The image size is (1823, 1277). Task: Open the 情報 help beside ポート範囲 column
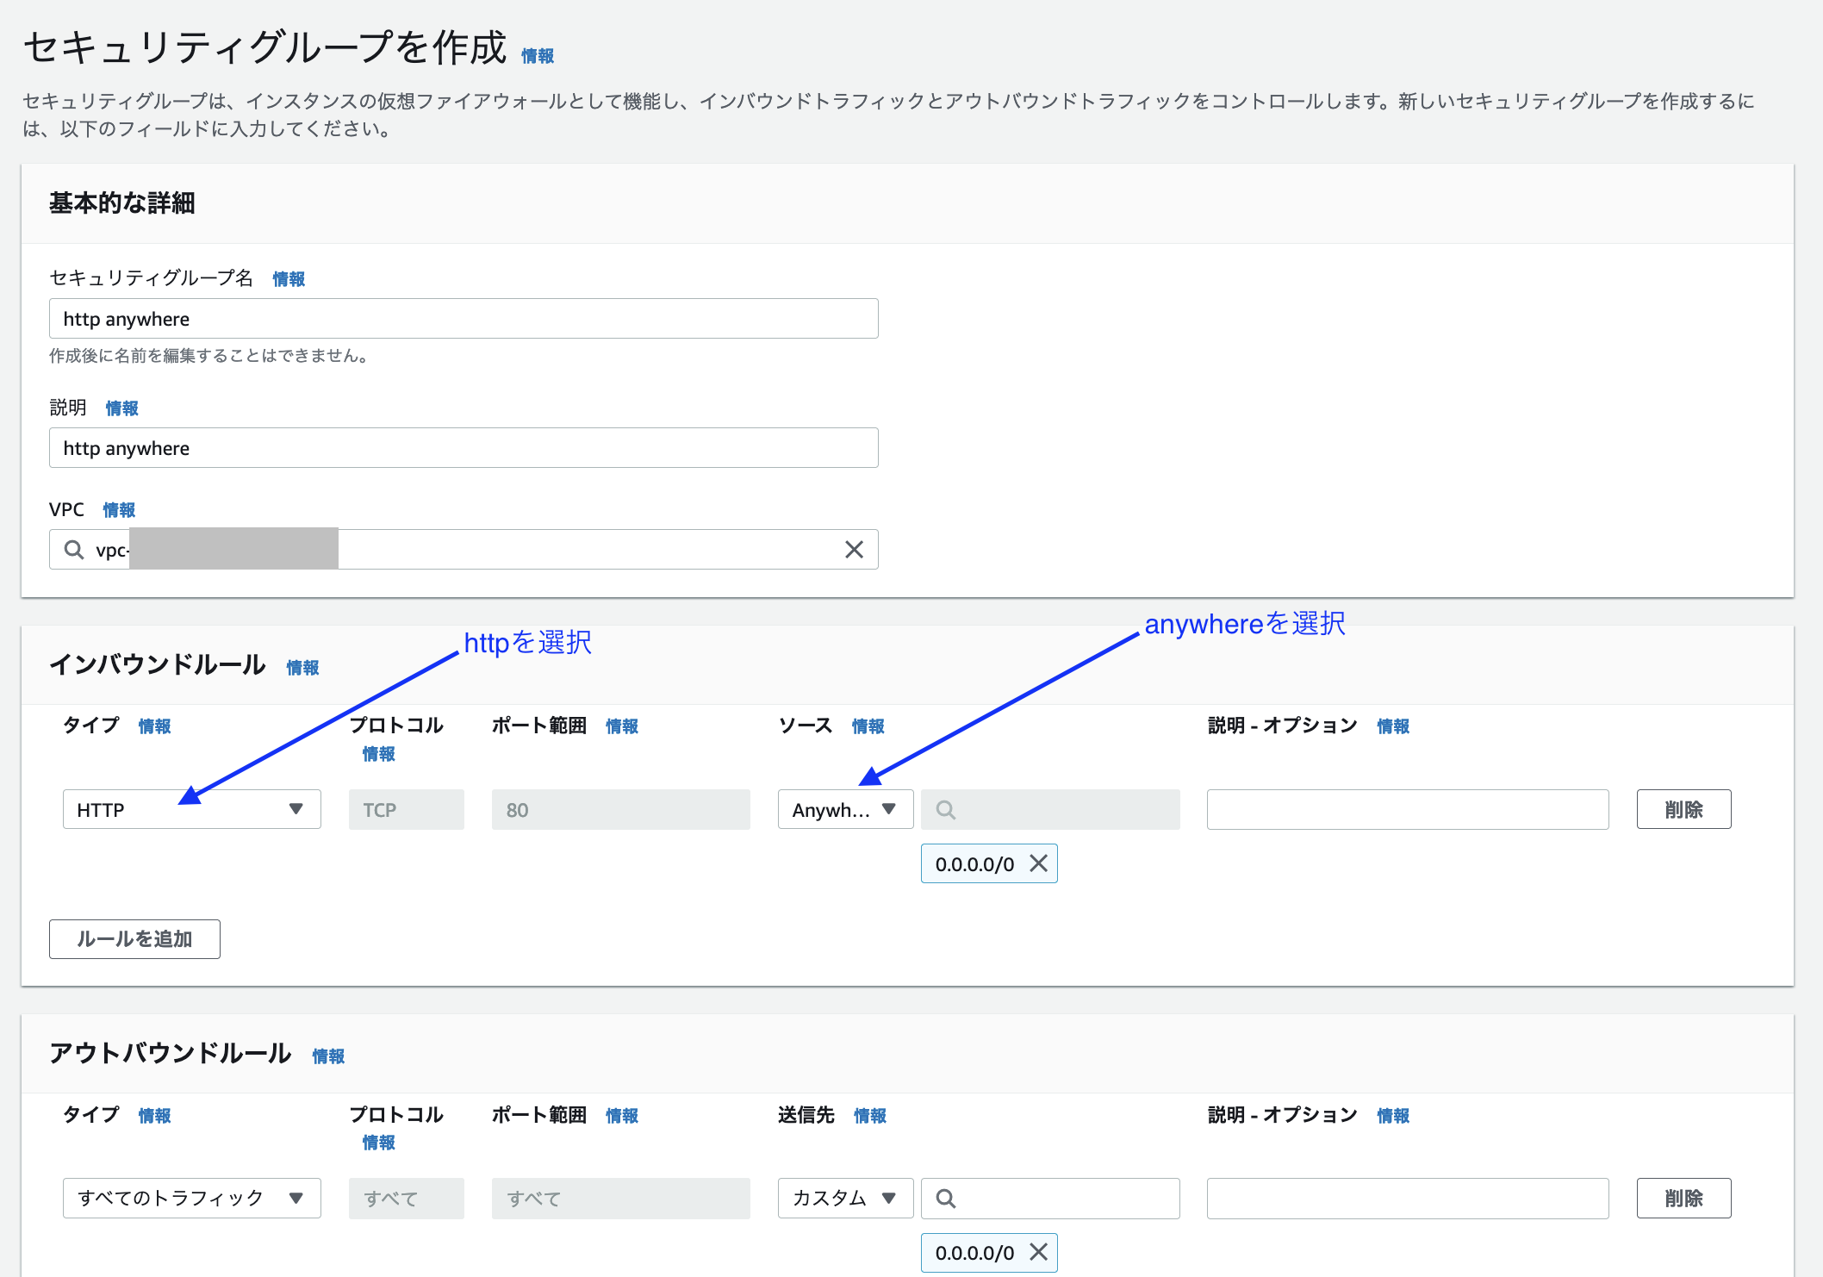(622, 726)
